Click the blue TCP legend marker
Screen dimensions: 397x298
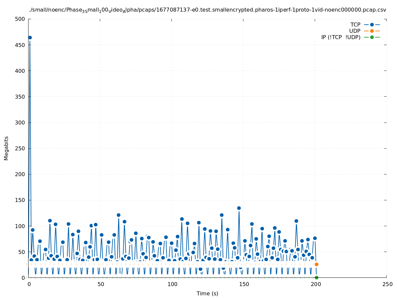372,25
